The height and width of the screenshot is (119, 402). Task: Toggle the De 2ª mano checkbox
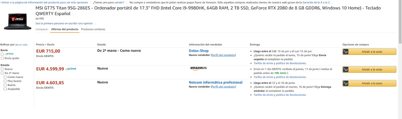point(2,73)
